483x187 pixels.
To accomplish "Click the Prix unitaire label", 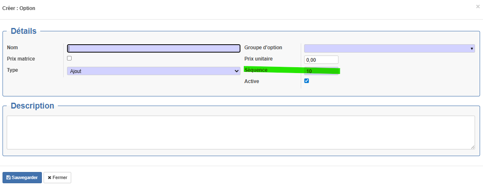I will pos(258,59).
